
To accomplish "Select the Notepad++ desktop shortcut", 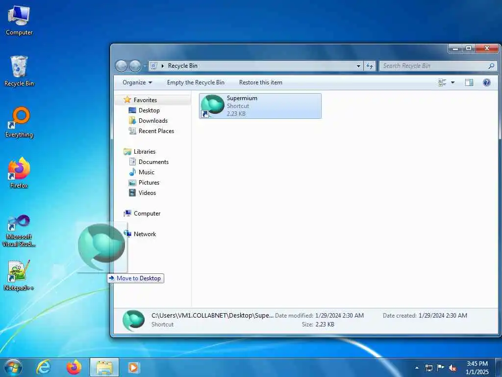I will [x=19, y=276].
